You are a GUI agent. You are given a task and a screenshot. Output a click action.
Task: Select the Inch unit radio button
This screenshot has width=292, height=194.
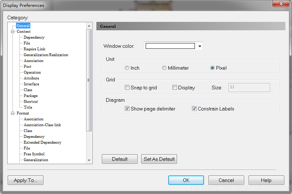[x=127, y=68]
